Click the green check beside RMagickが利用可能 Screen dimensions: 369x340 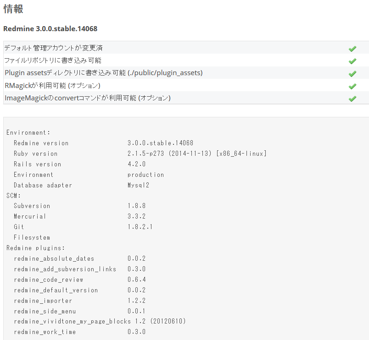pos(352,86)
